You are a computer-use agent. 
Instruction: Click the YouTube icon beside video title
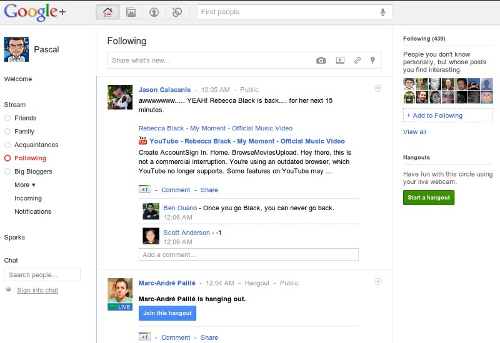pyautogui.click(x=142, y=140)
